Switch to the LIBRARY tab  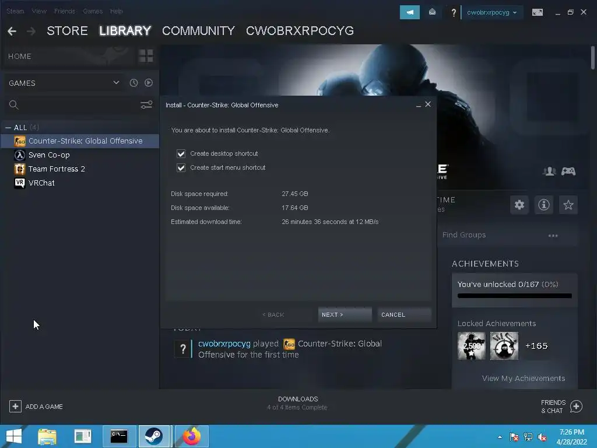(x=125, y=31)
